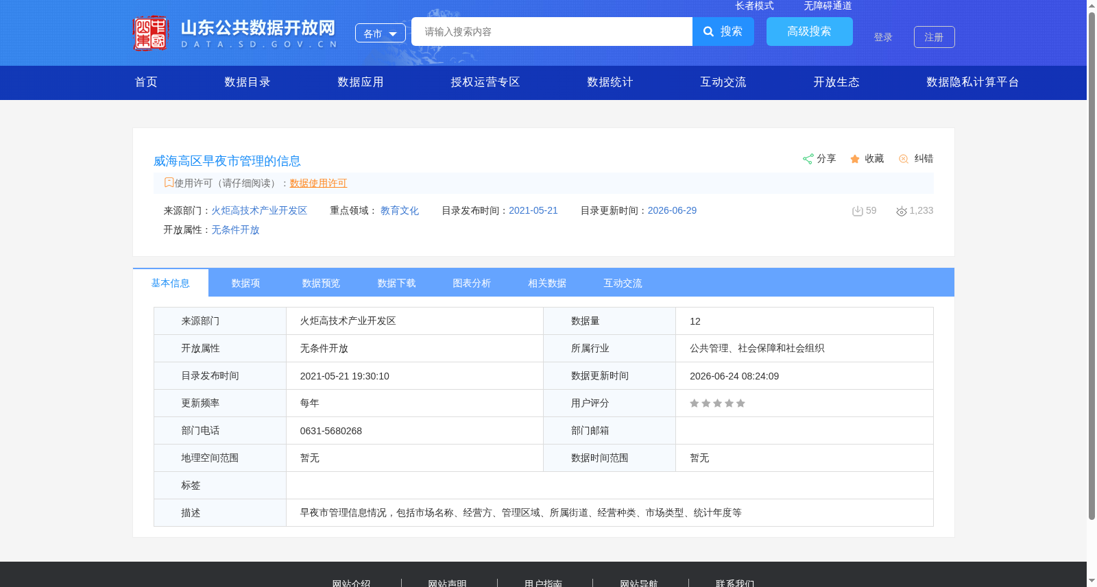Switch to the 数据下载 tab
Image resolution: width=1097 pixels, height=587 pixels.
tap(397, 283)
